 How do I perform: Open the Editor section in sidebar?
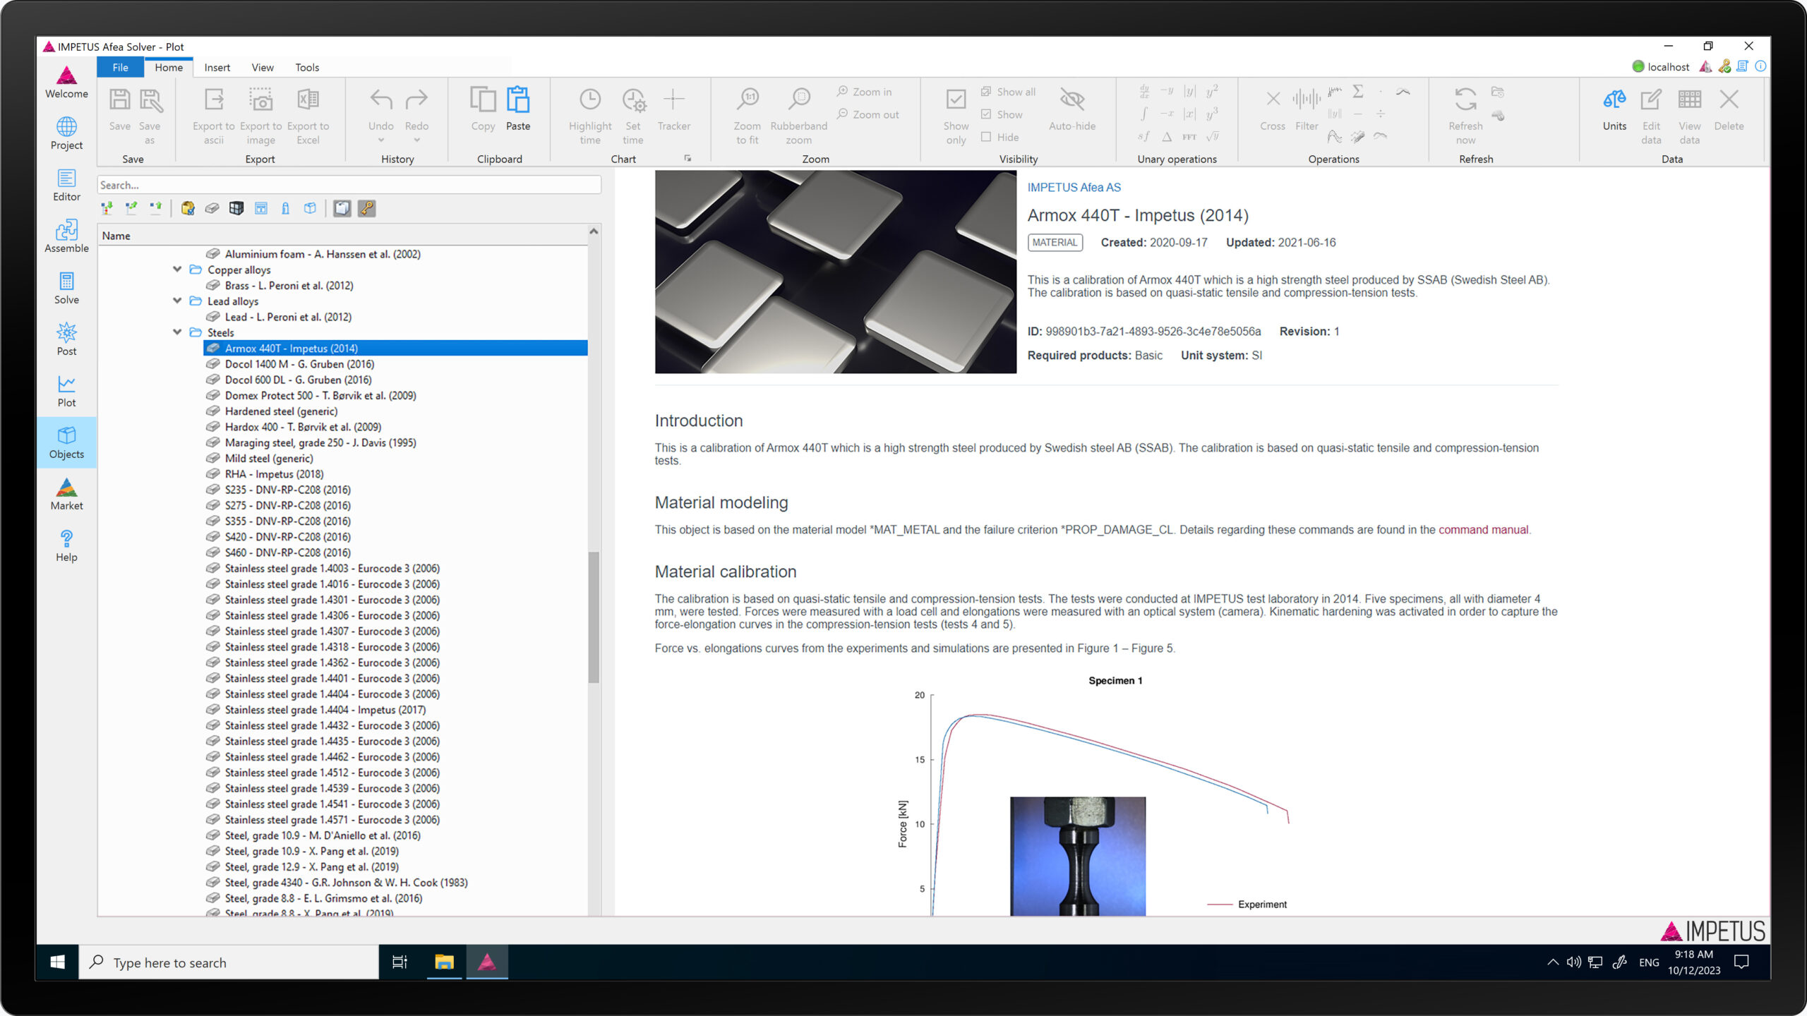(x=66, y=185)
